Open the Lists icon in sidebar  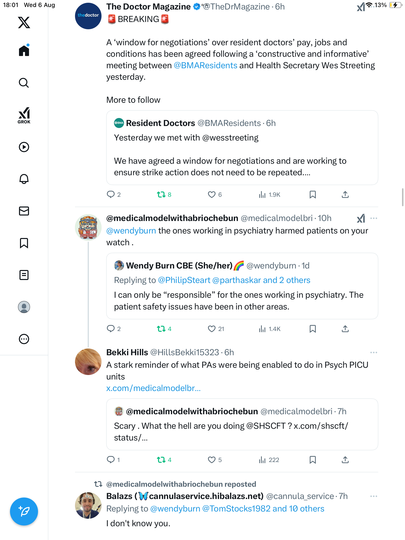(24, 275)
